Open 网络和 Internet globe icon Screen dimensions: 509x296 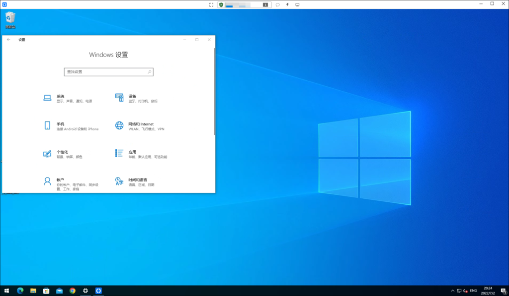tap(119, 125)
